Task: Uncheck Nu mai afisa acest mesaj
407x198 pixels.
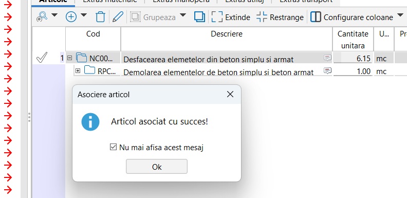Action: 113,147
